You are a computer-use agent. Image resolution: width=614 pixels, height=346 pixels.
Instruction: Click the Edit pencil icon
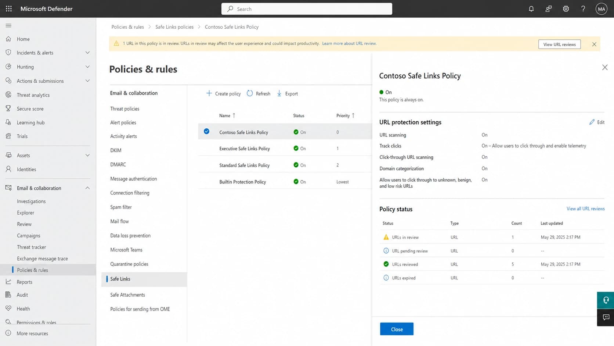(592, 122)
